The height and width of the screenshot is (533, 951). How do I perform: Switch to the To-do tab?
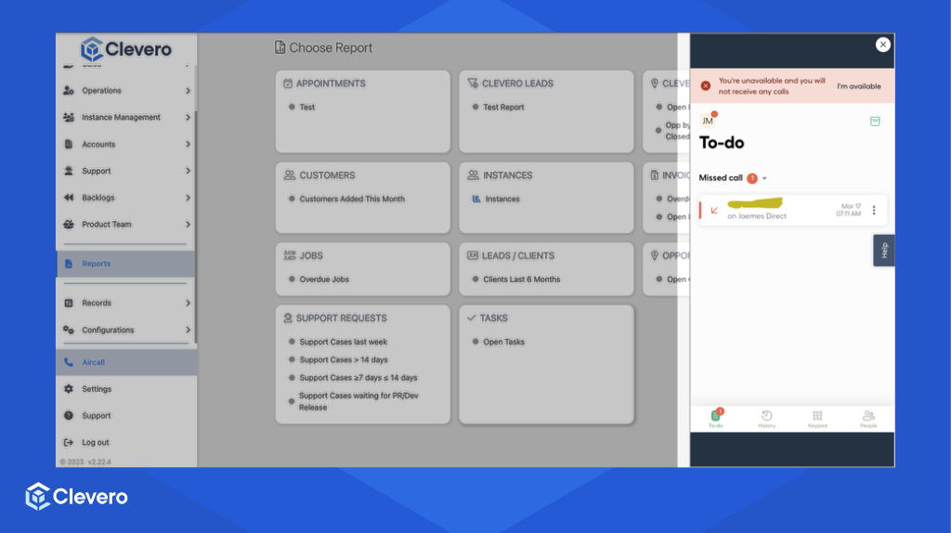(x=716, y=419)
